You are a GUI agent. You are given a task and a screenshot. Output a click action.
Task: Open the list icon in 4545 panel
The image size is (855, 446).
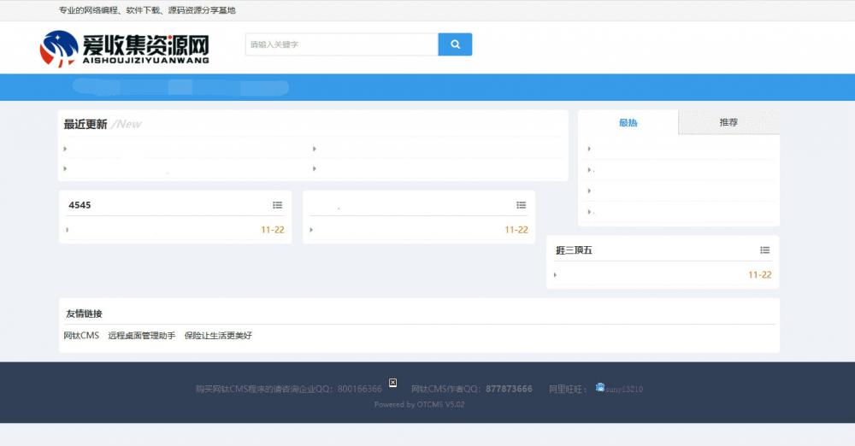pyautogui.click(x=278, y=205)
